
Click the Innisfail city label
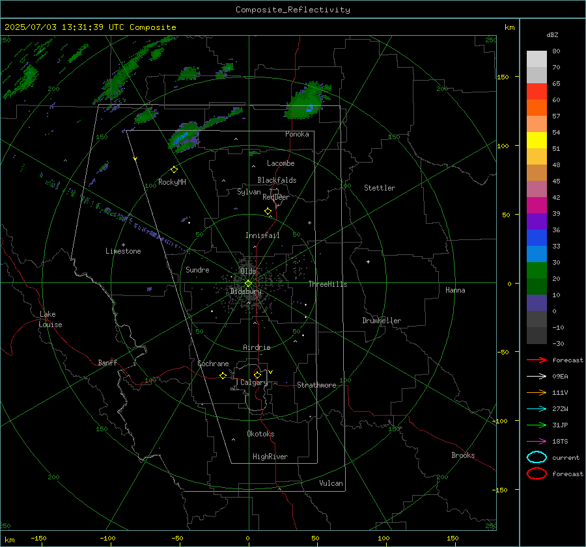point(262,235)
